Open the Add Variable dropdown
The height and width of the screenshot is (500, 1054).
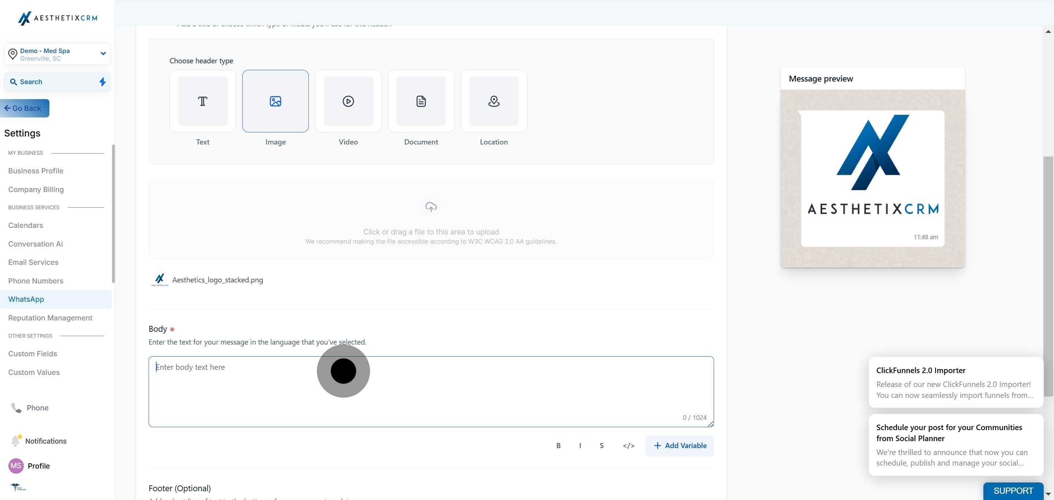pyautogui.click(x=680, y=445)
